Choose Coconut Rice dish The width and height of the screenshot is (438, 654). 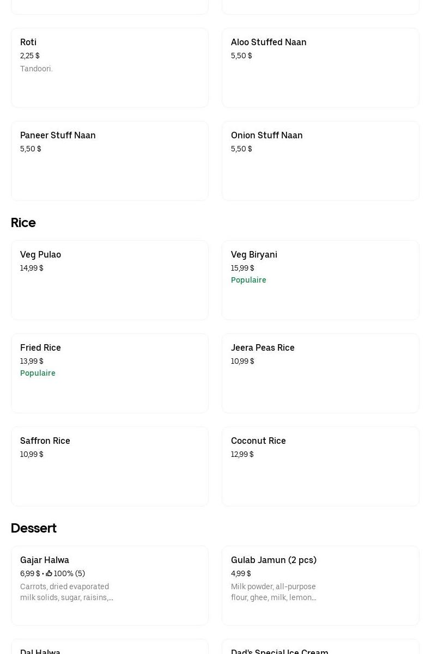320,466
